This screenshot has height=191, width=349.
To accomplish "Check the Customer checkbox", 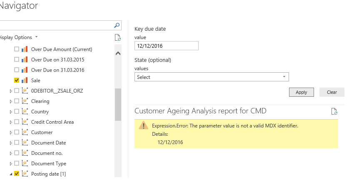I will click(17, 132).
